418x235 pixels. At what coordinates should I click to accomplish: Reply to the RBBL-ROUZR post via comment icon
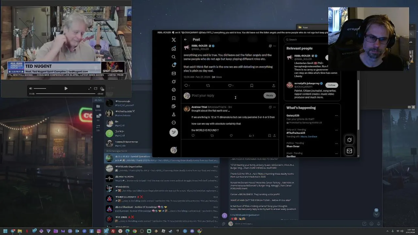coord(186,86)
